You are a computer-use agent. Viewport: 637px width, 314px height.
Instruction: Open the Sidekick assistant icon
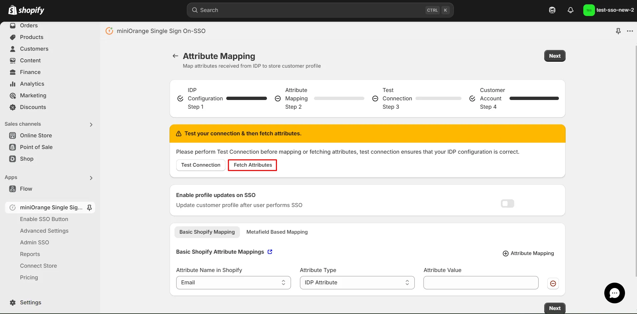pyautogui.click(x=552, y=10)
